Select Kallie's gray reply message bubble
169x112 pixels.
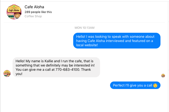pyautogui.click(x=56, y=67)
